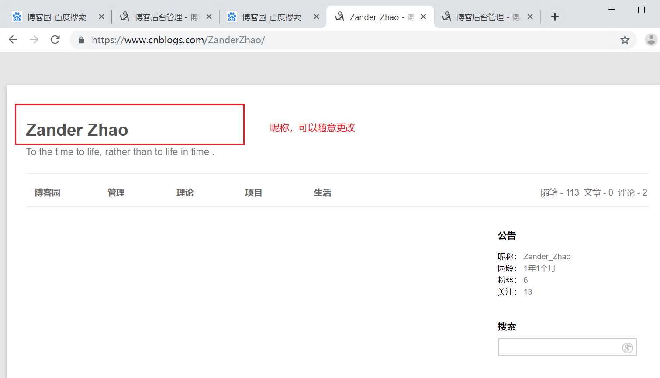This screenshot has height=378, width=660.
Task: Open the 管理 navigation link
Action: coord(116,192)
